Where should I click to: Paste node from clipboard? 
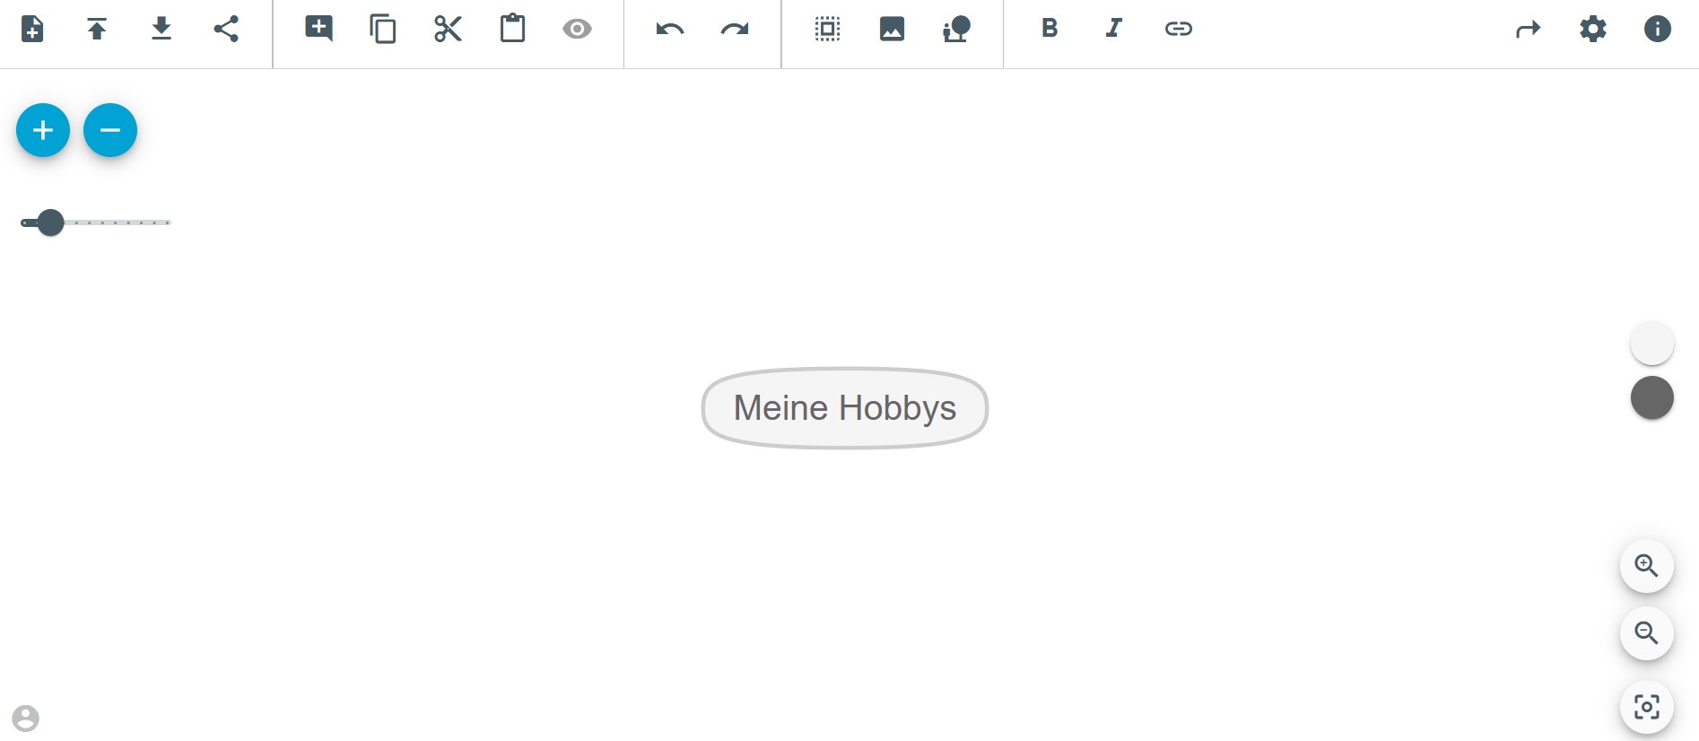pyautogui.click(x=512, y=29)
